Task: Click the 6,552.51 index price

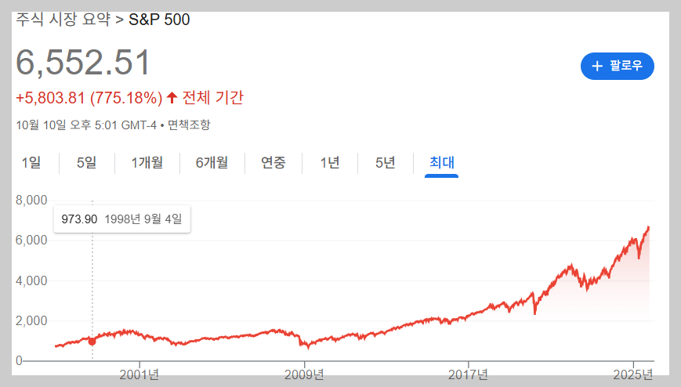Action: [83, 63]
